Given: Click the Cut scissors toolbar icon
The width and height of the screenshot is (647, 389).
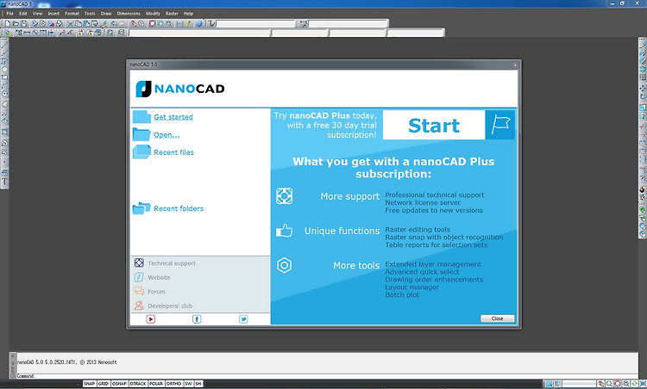Looking at the screenshot, I should pyautogui.click(x=70, y=24).
